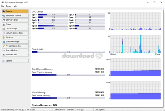Viewport: 165px width, 111px height.
Task: View Network Connections via globe icon
Action: point(4,33)
